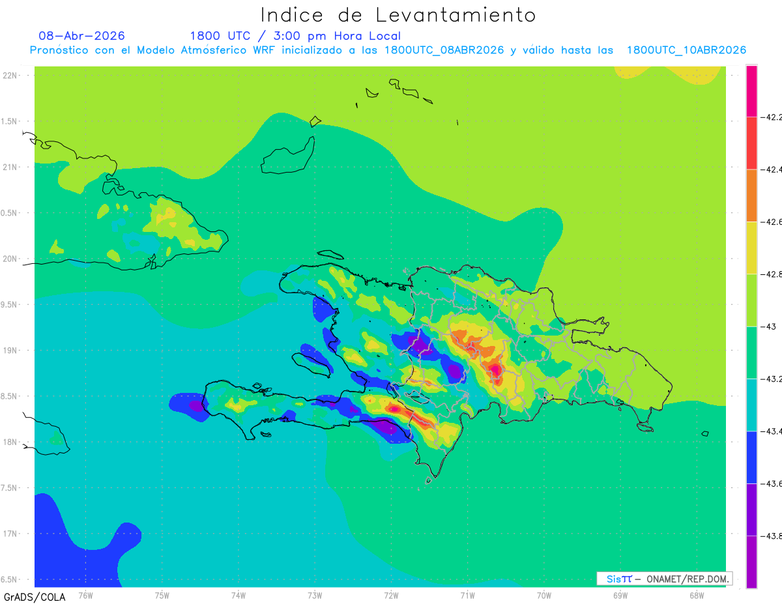782x604 pixels.
Task: Select the yellow legend segment above -42.8
Action: coord(751,248)
